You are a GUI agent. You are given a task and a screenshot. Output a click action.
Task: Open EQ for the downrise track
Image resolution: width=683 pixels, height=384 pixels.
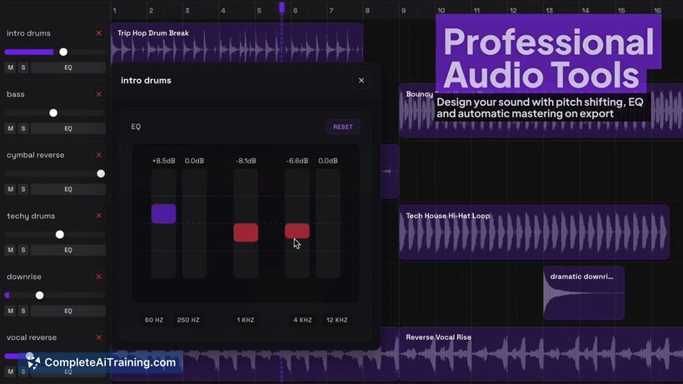68,311
